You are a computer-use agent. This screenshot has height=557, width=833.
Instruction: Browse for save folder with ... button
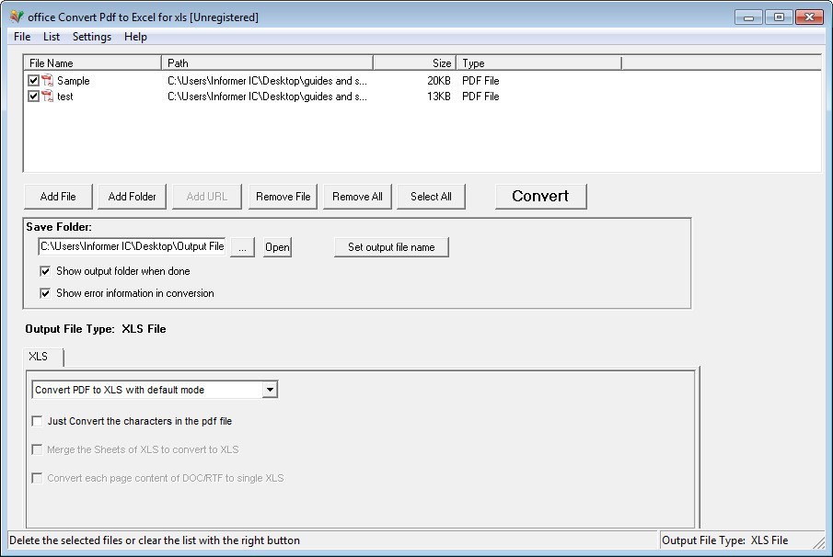click(x=242, y=247)
